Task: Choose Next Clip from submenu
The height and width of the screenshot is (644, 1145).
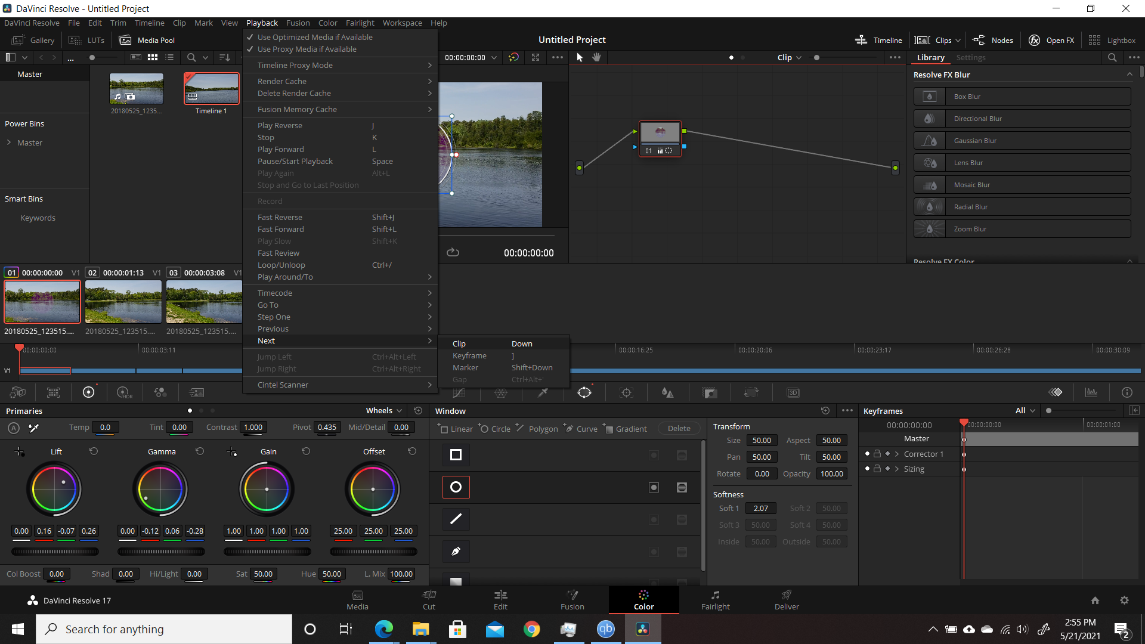Action: pyautogui.click(x=504, y=343)
